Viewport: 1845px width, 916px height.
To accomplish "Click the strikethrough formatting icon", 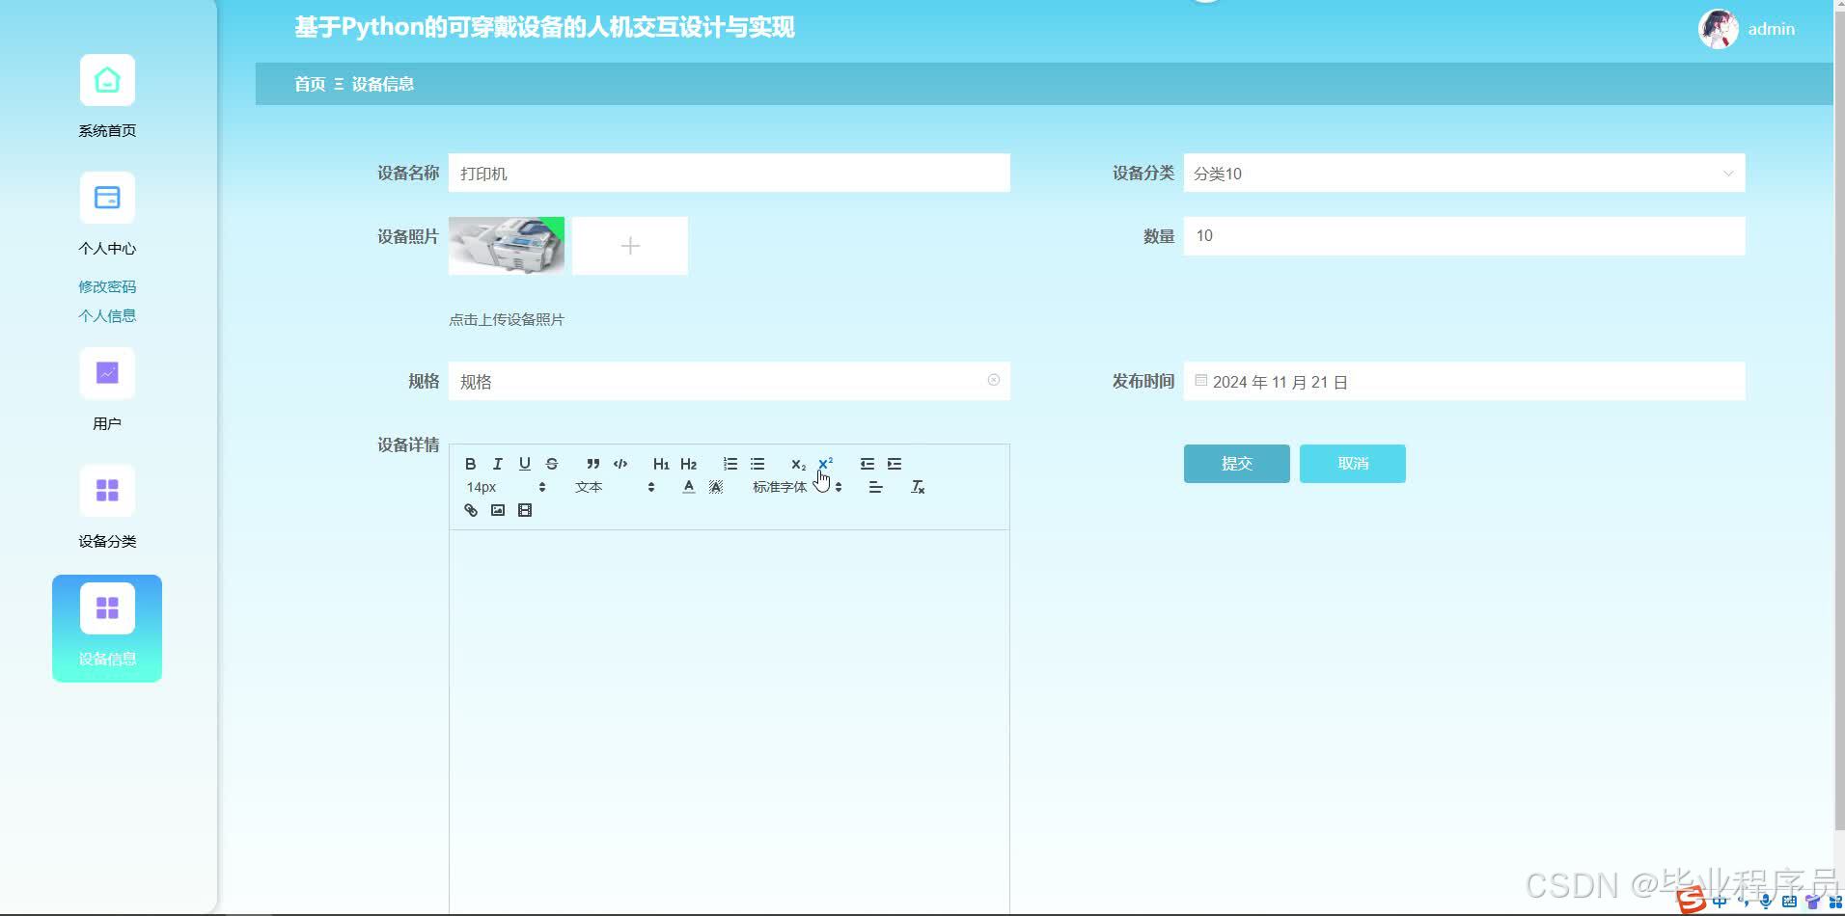I will click(x=551, y=464).
